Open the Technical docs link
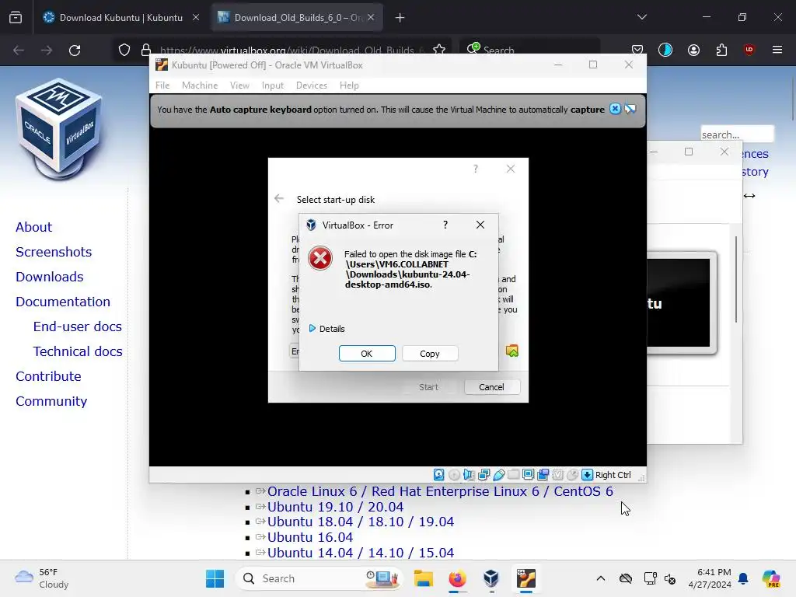Screen dimensions: 796x597 pyautogui.click(x=78, y=351)
